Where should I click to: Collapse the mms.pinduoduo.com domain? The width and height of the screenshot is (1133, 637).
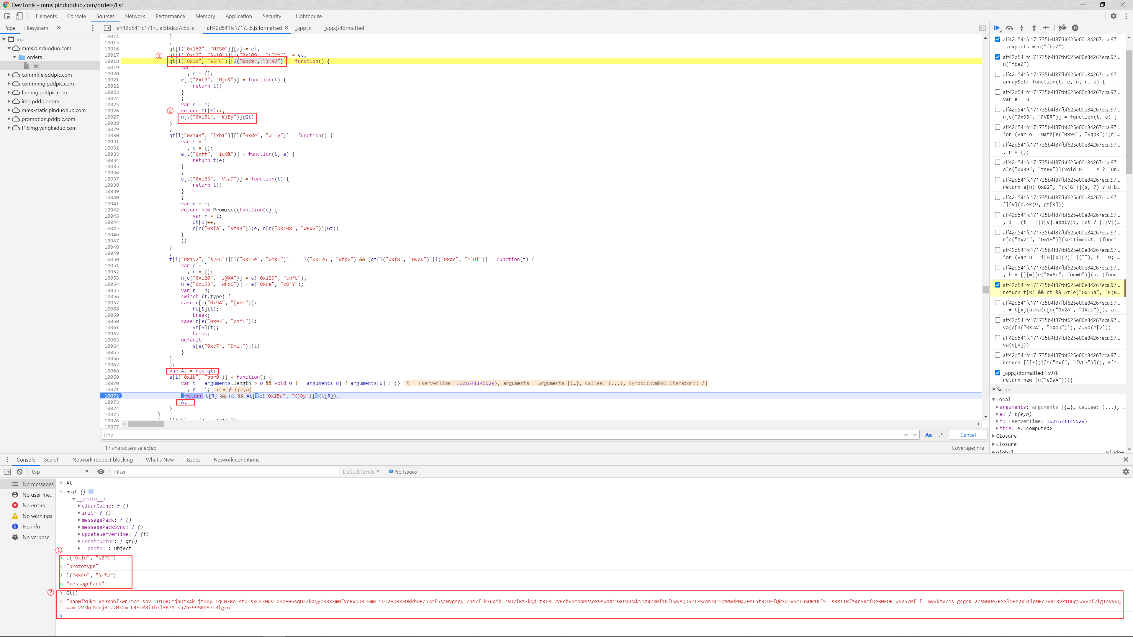(x=9, y=48)
